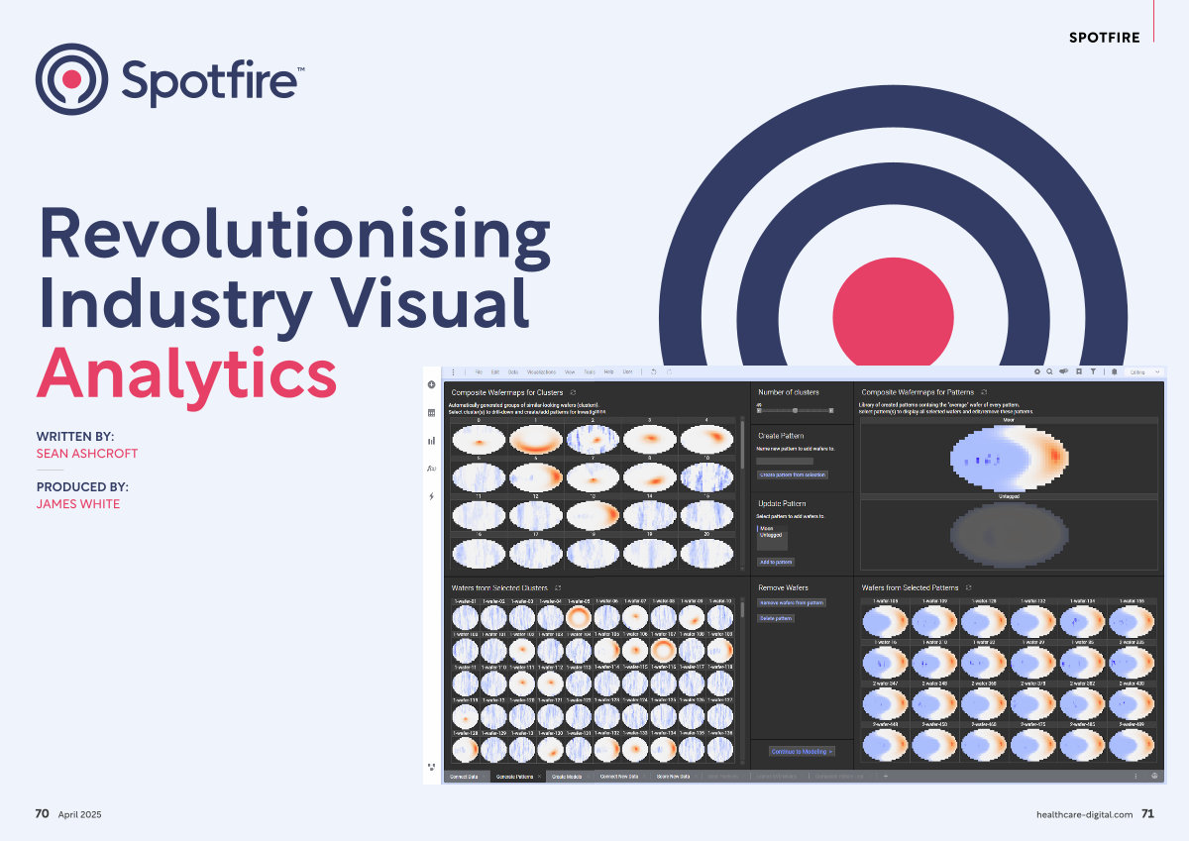Open the Edit menu
This screenshot has height=841, width=1189.
pyautogui.click(x=495, y=371)
